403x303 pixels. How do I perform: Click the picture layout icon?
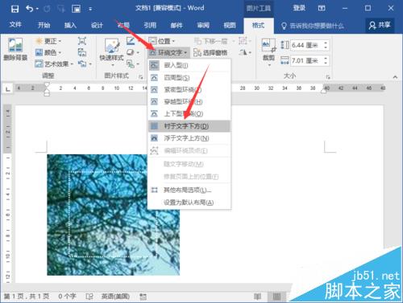131,64
